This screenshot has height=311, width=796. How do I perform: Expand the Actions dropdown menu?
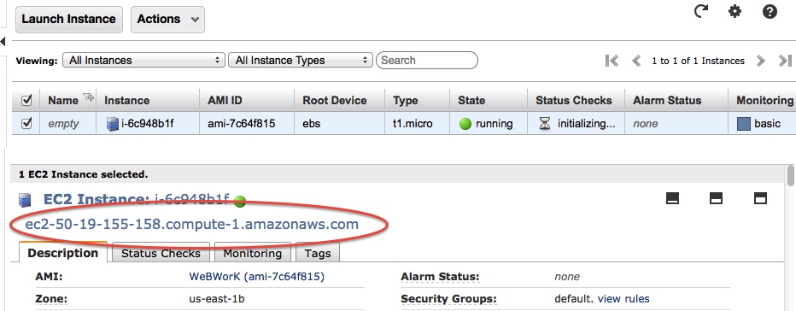tap(167, 20)
